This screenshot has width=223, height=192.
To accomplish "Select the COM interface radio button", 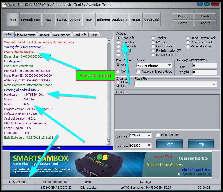I will point(118,82).
